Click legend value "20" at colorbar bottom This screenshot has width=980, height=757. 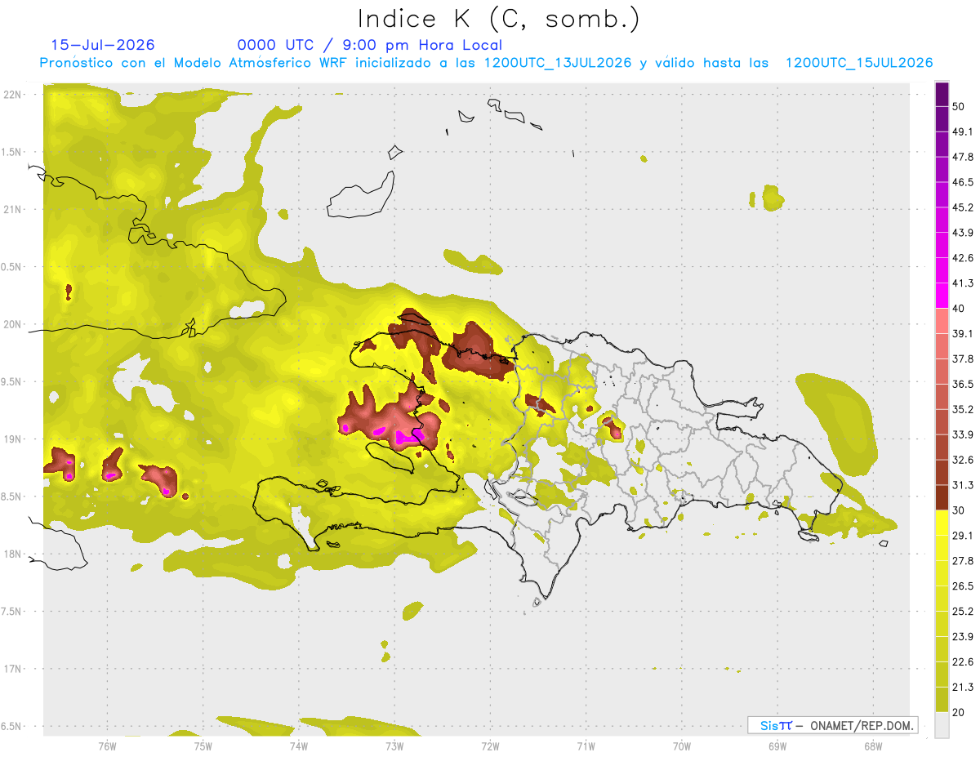pyautogui.click(x=959, y=712)
